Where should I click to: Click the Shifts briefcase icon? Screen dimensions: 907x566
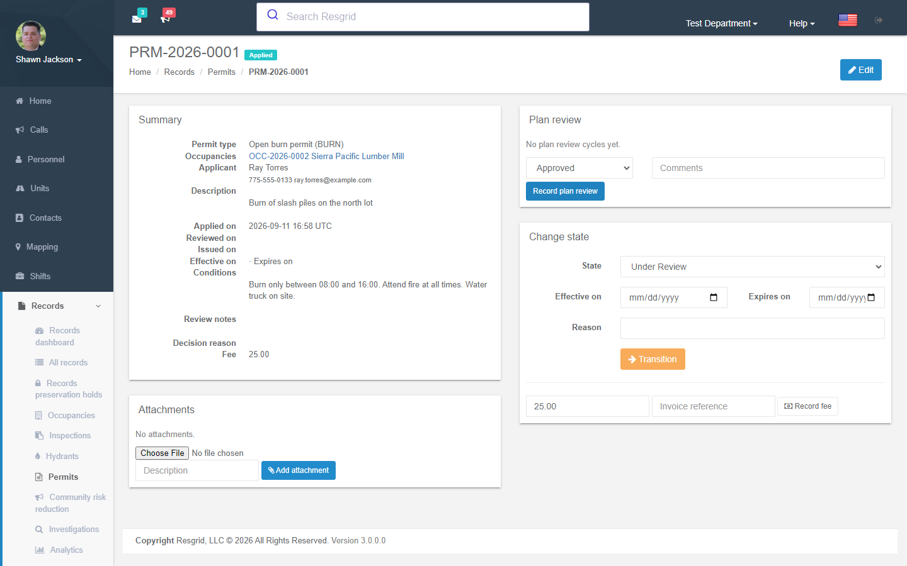(20, 277)
